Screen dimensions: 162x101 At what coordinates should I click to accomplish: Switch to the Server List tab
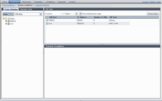pos(26,9)
